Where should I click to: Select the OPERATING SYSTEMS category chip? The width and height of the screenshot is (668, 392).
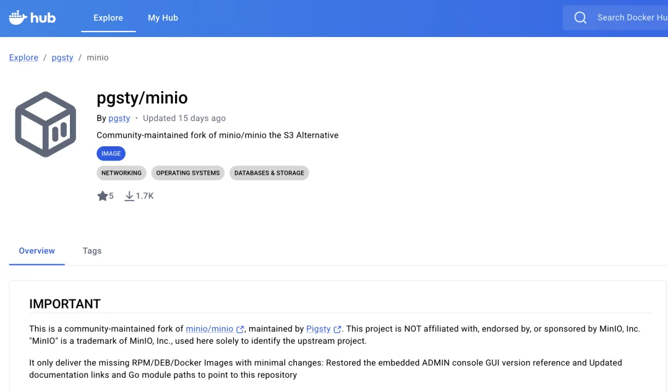pos(188,173)
